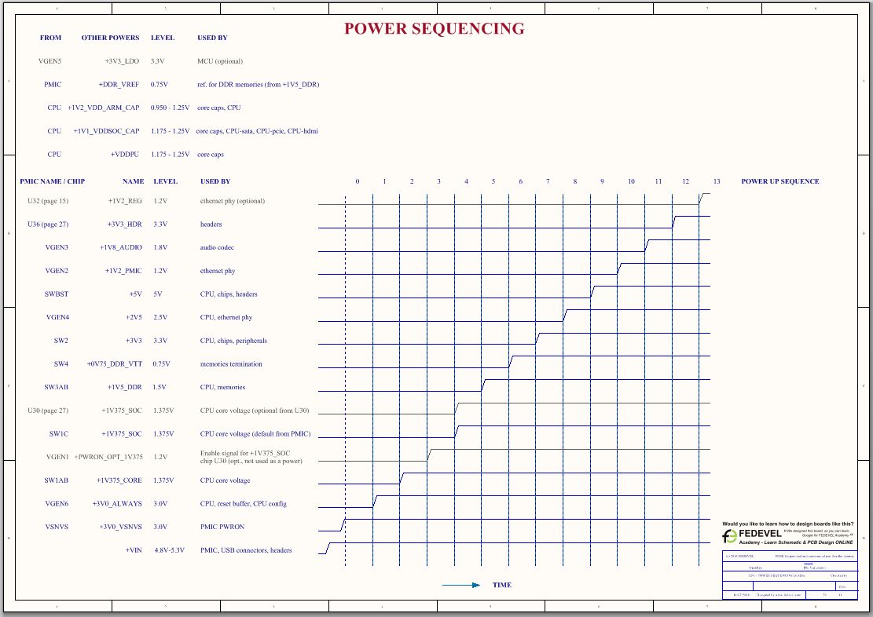The height and width of the screenshot is (617, 873).
Task: Open the U32 (page 15) schematic reference
Action: coord(49,201)
